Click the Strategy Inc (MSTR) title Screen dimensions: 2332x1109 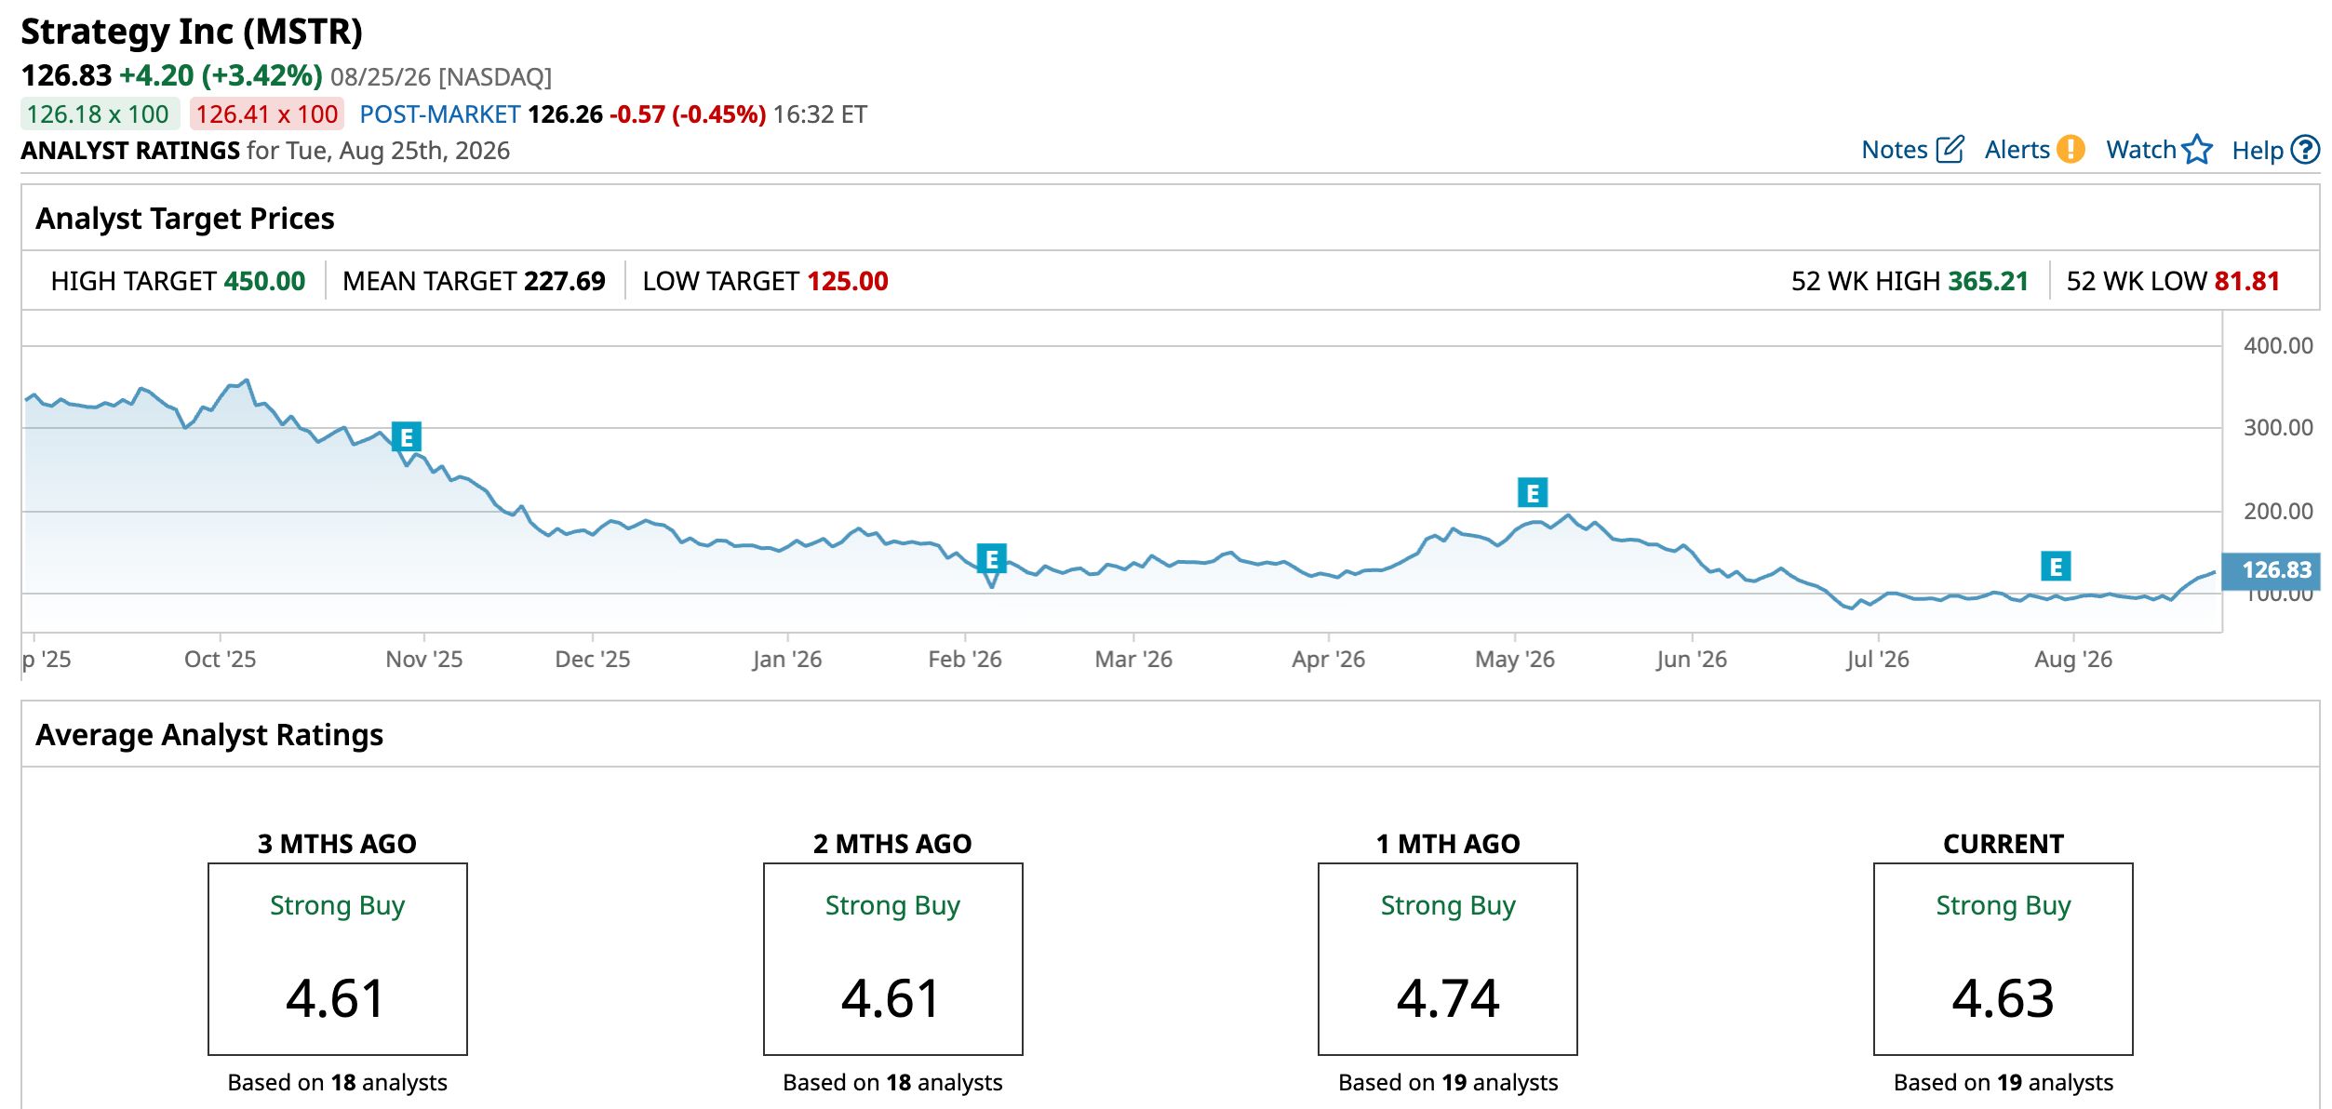(x=192, y=32)
